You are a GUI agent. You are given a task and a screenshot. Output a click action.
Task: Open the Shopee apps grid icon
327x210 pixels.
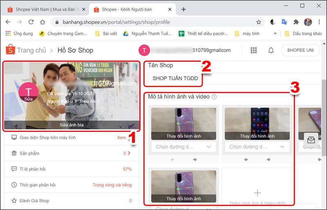[253, 50]
